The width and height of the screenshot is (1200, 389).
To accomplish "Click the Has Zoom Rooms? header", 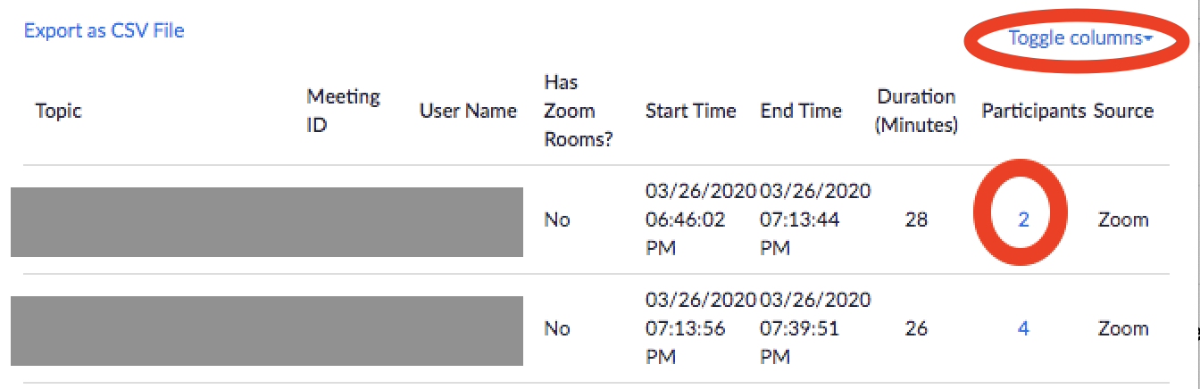I will tap(577, 111).
